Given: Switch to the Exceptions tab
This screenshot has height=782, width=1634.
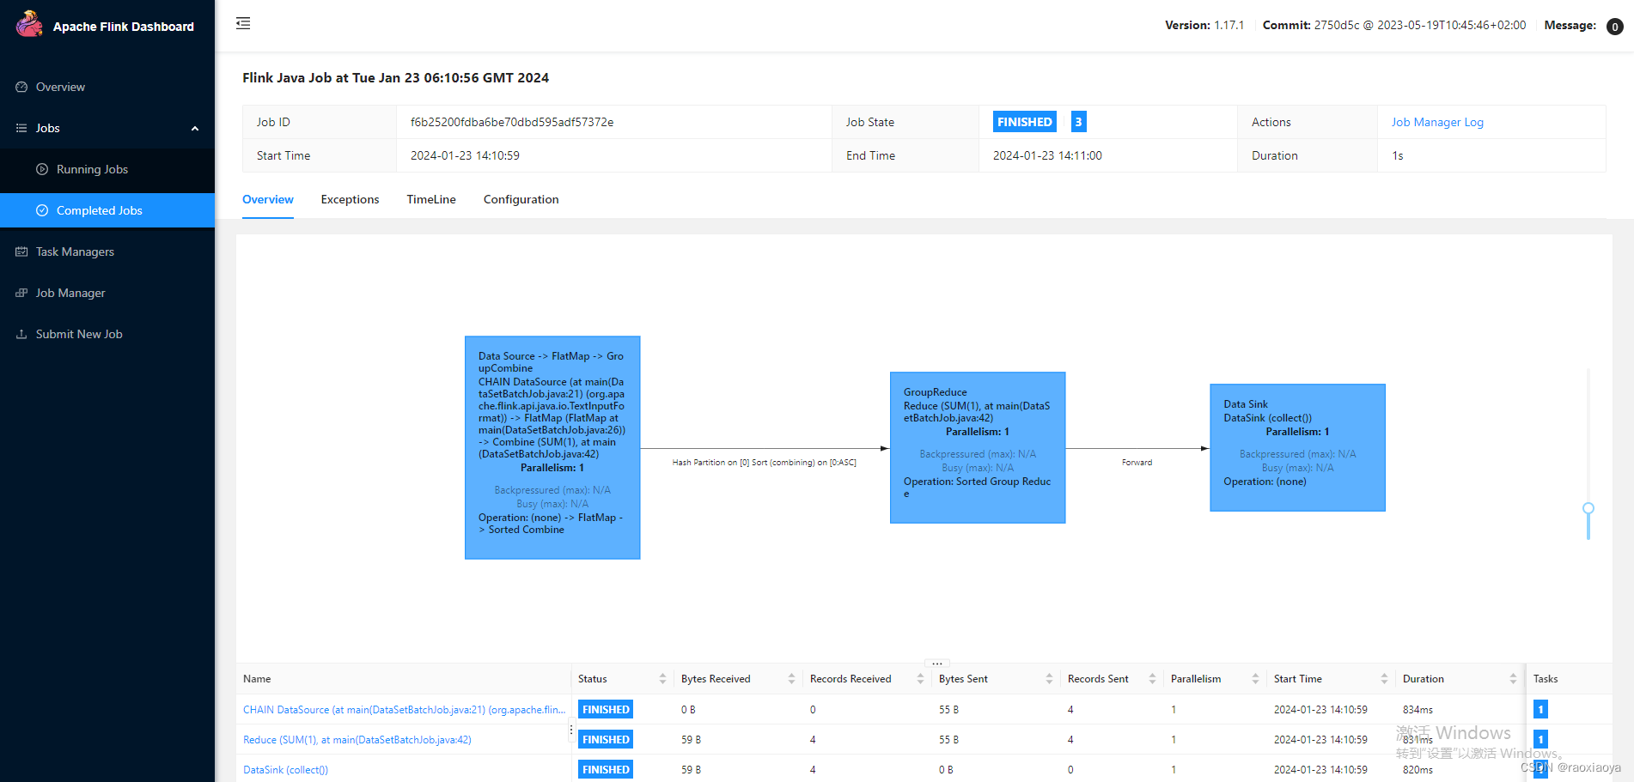Looking at the screenshot, I should [x=350, y=199].
